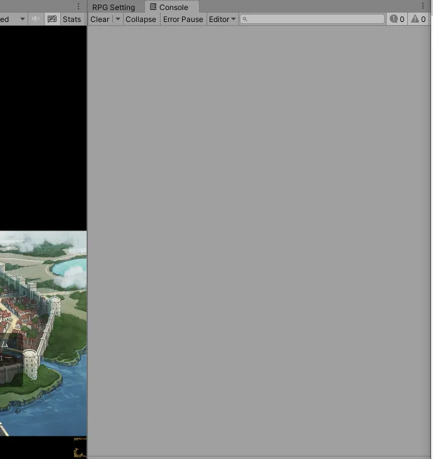Expand the Editor dropdown in the Console
The image size is (433, 459).
pyautogui.click(x=222, y=19)
